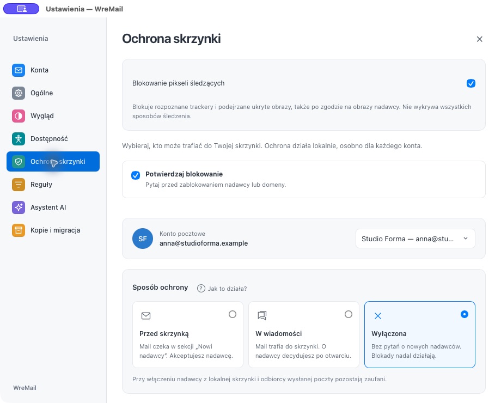This screenshot has width=501, height=403.
Task: Uncheck Potwierdzaj blokowanie checkbox
Action: click(136, 175)
